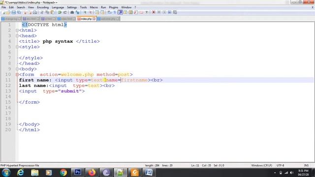Open the Search menu
The width and height of the screenshot is (315, 177).
click(21, 7)
